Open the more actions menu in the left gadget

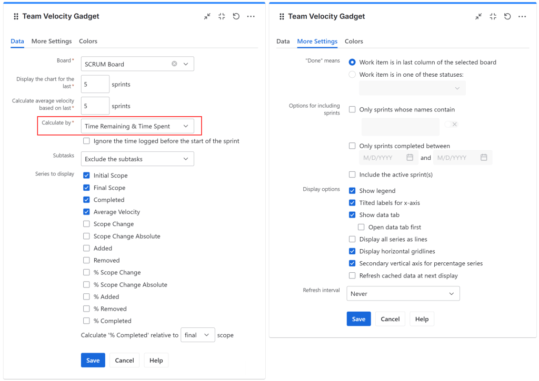[x=251, y=16]
